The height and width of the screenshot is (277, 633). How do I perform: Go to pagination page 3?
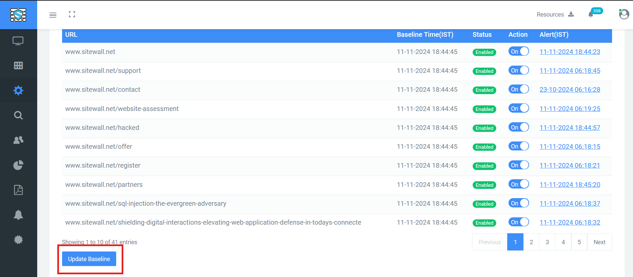[547, 242]
